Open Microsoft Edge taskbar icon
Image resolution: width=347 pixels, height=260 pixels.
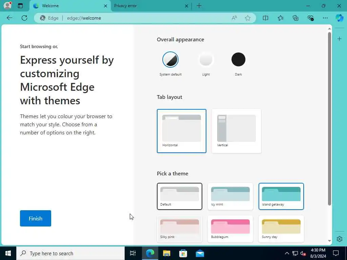tap(150, 253)
